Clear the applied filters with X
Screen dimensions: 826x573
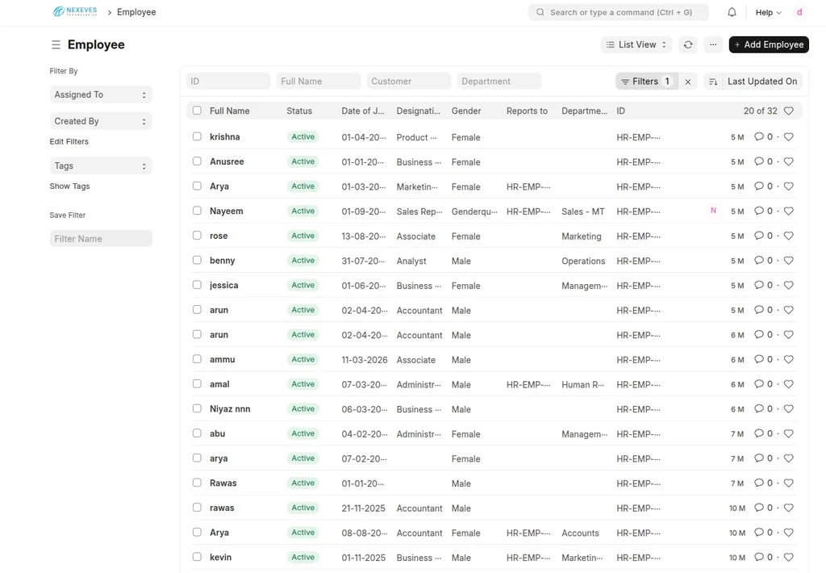pos(688,82)
